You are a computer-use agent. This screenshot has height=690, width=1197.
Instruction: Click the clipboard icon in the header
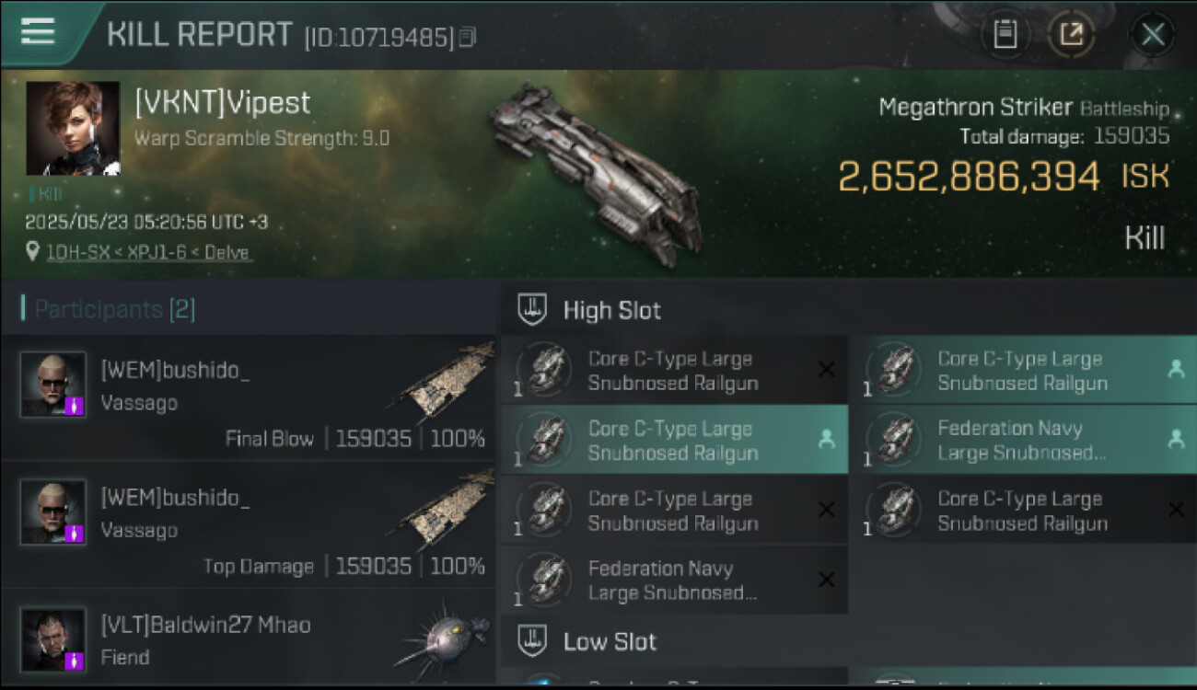(x=1005, y=36)
